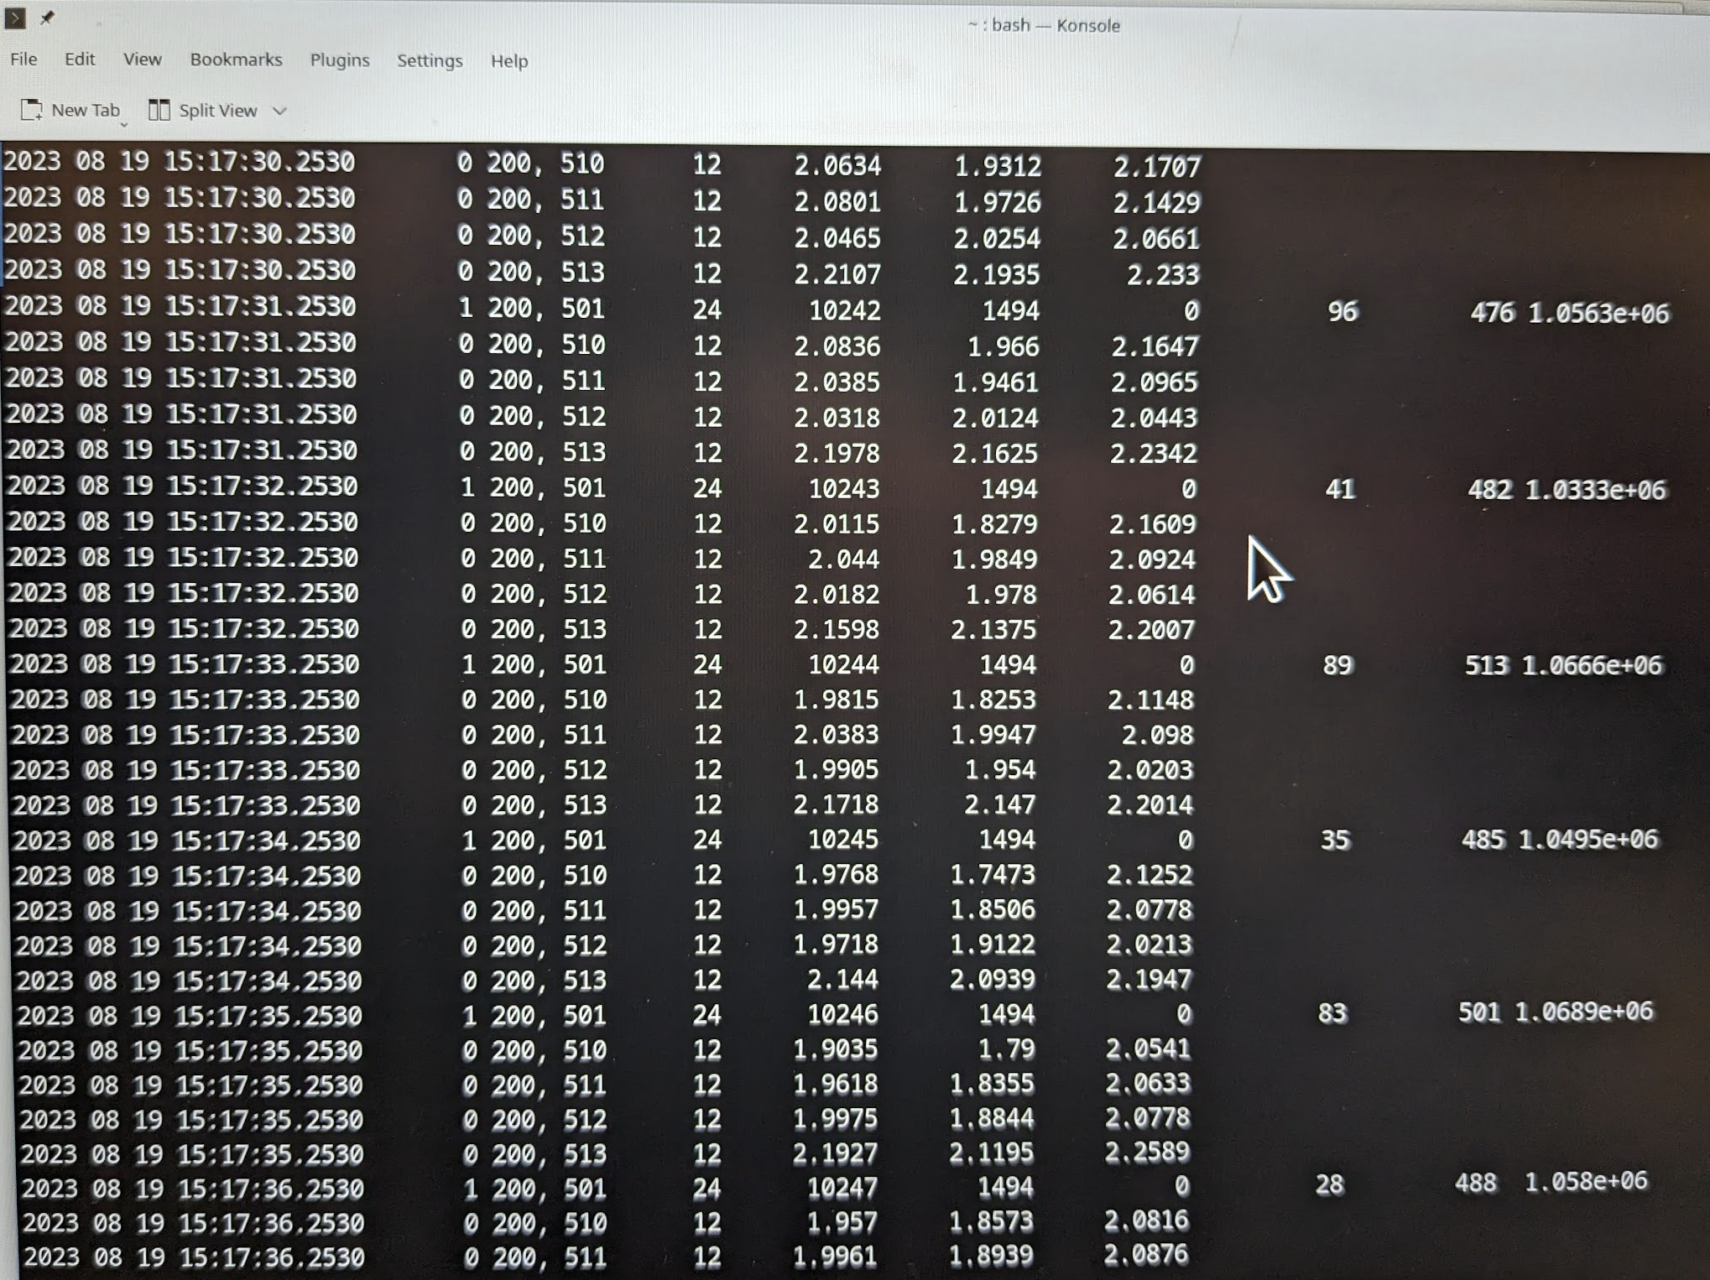Click the value 10242 in terminal output

coord(844,310)
